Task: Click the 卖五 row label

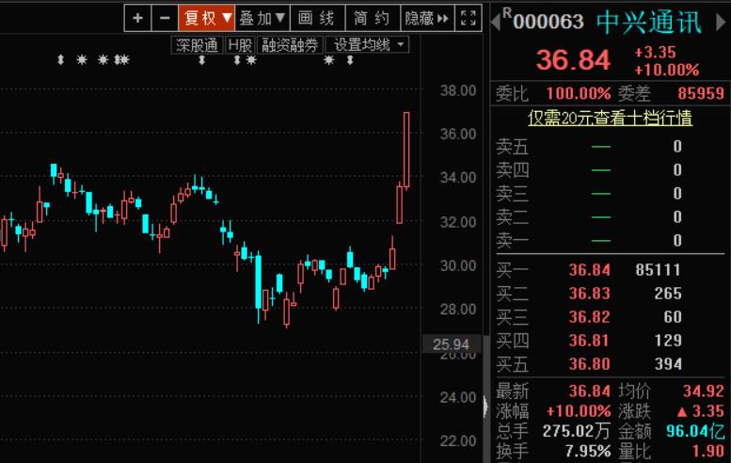Action: pyautogui.click(x=513, y=147)
